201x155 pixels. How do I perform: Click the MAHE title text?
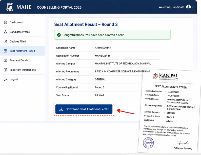pos(24,7)
